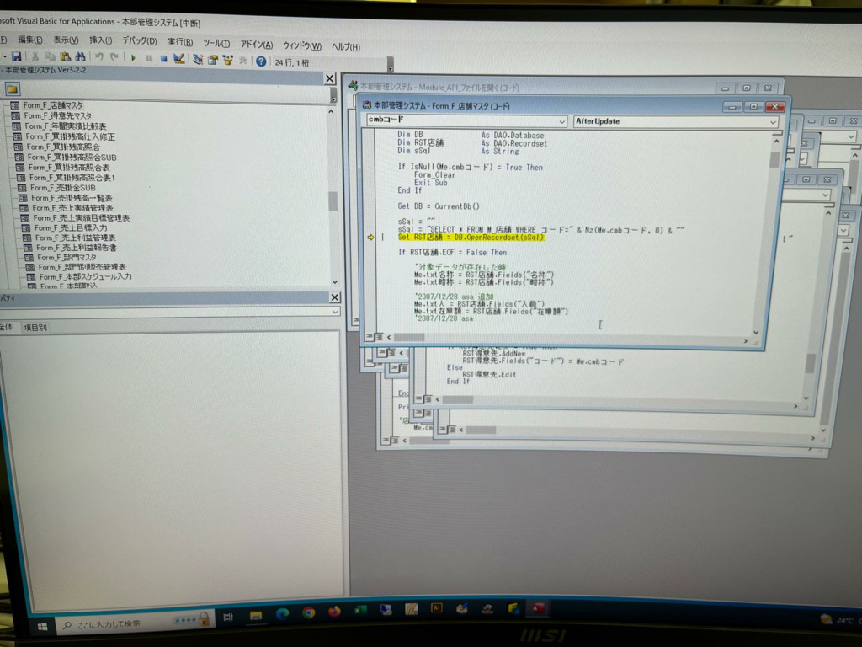
Task: Open the デバッグ(D) menu
Action: 140,40
